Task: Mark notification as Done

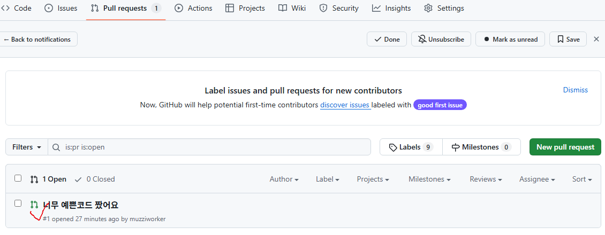Action: pos(387,39)
